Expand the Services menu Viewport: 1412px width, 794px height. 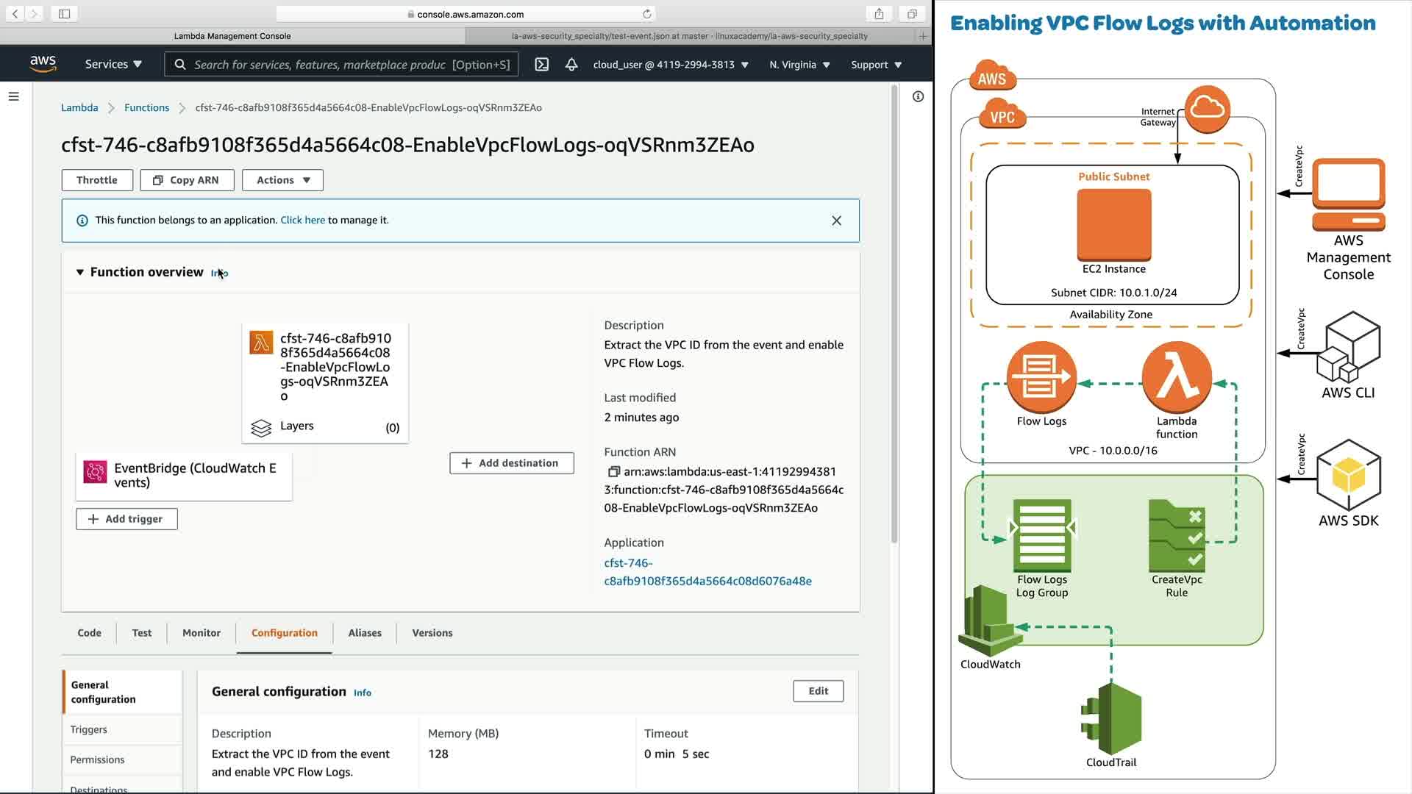pyautogui.click(x=113, y=65)
